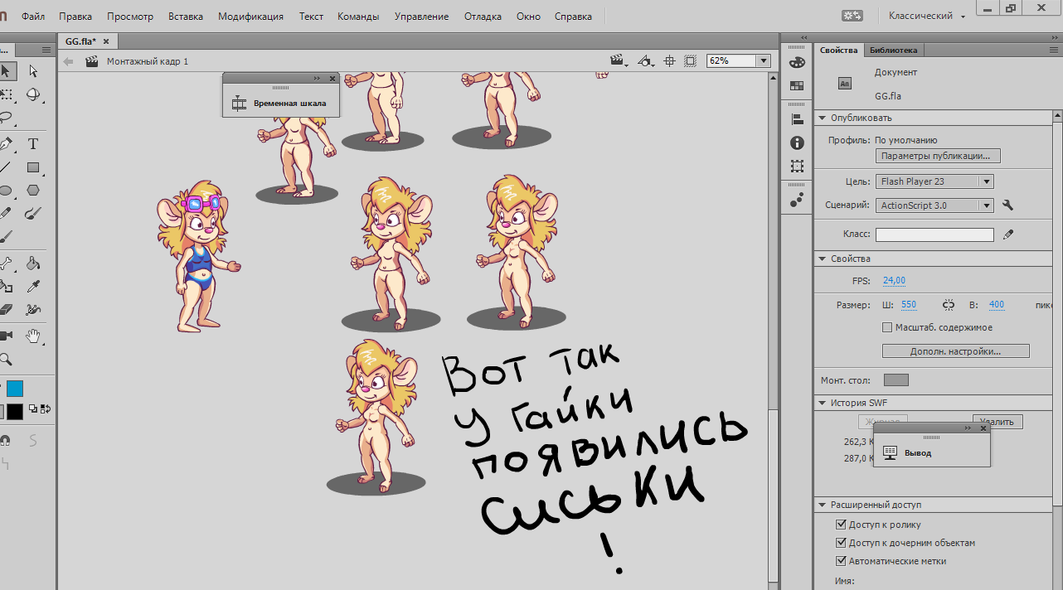Screen dimensions: 1063x590
Task: Select the Ink Bottle tool
Action: (5, 287)
